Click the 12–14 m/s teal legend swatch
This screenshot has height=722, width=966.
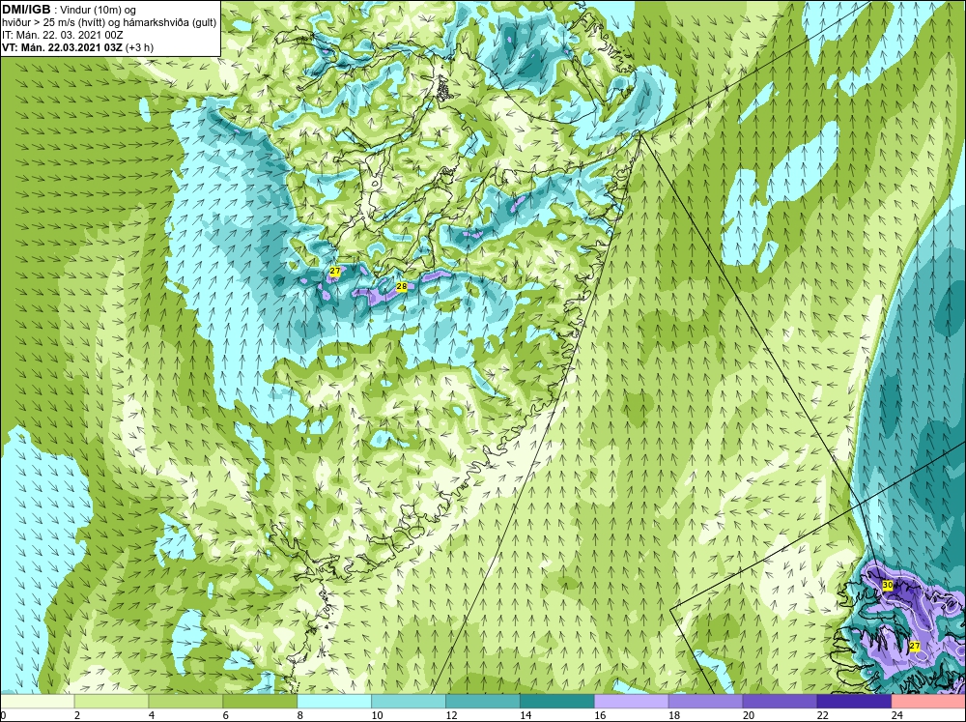coord(482,702)
